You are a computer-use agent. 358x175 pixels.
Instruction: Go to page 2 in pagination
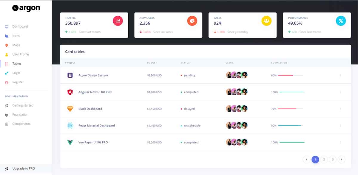coord(324,160)
